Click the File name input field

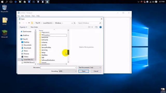[x=58, y=68]
